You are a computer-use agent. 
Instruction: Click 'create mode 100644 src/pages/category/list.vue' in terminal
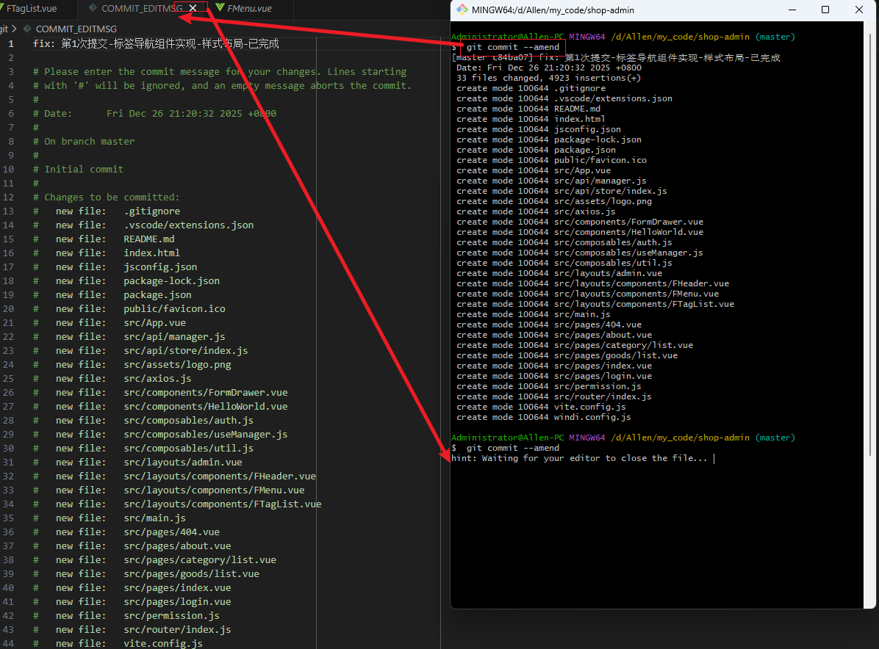pos(575,345)
